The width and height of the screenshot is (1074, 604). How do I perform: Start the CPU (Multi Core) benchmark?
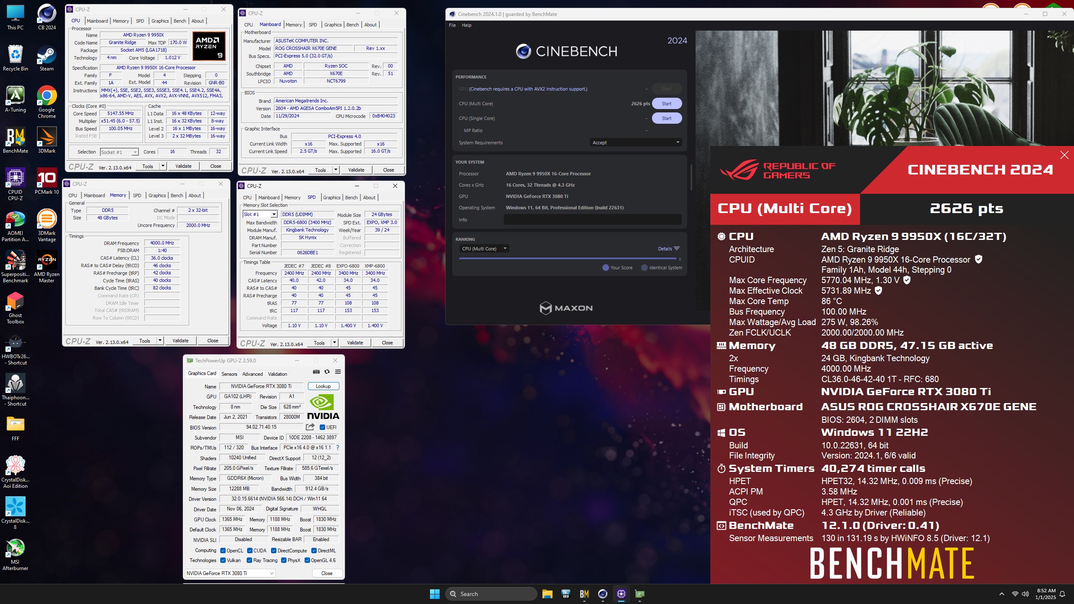pos(666,104)
